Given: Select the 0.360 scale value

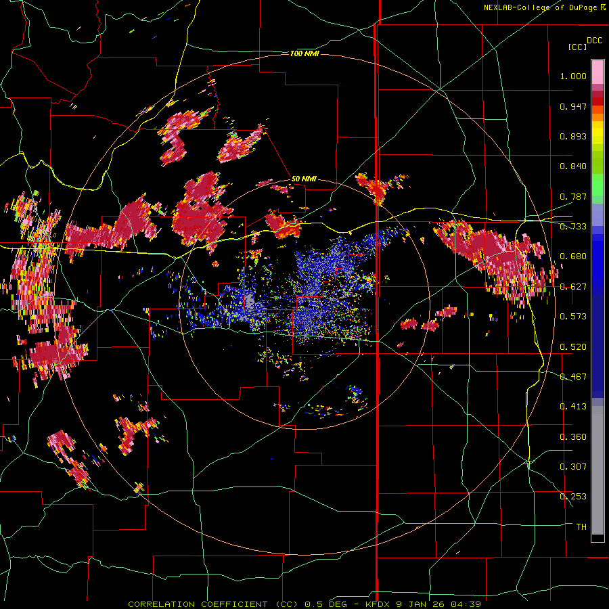Looking at the screenshot, I should point(573,437).
